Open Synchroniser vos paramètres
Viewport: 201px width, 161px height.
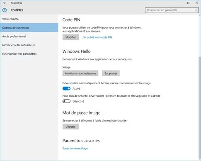point(19,54)
